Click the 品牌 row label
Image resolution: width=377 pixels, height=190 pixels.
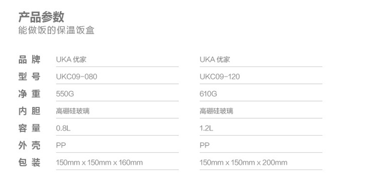click(x=29, y=59)
